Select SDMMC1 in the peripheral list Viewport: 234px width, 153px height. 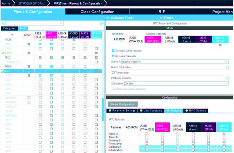pos(11,98)
